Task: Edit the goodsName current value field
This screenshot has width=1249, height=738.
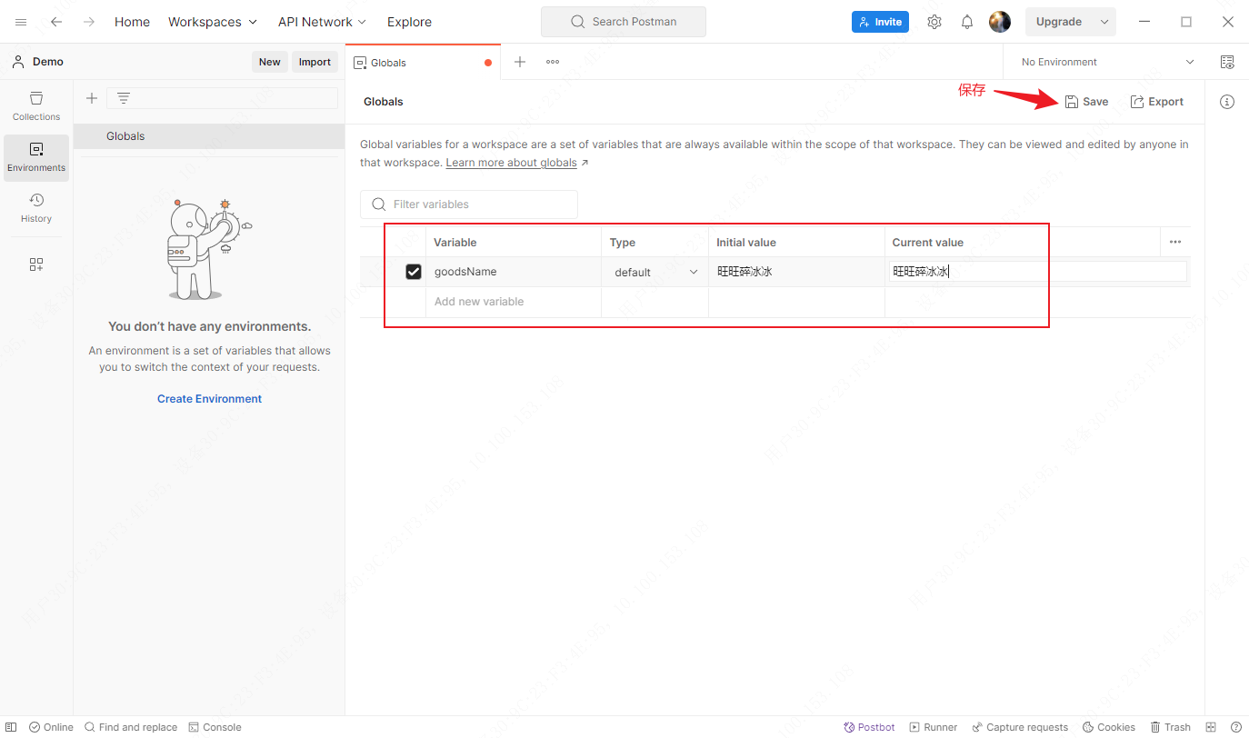Action: (1037, 272)
